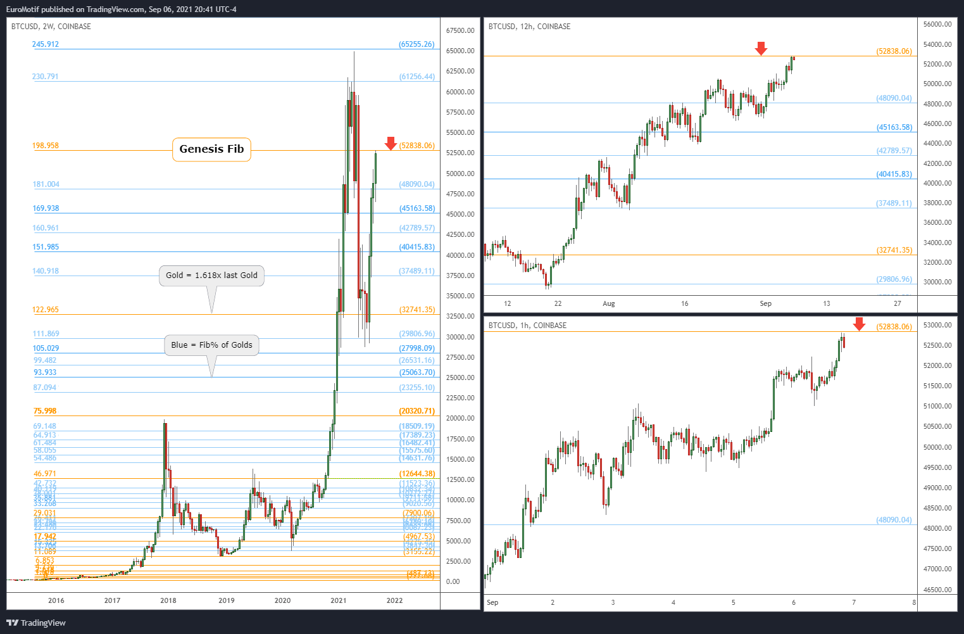Image resolution: width=964 pixels, height=634 pixels.
Task: Click (45163.58) label in the 12h chart
Action: [x=894, y=127]
